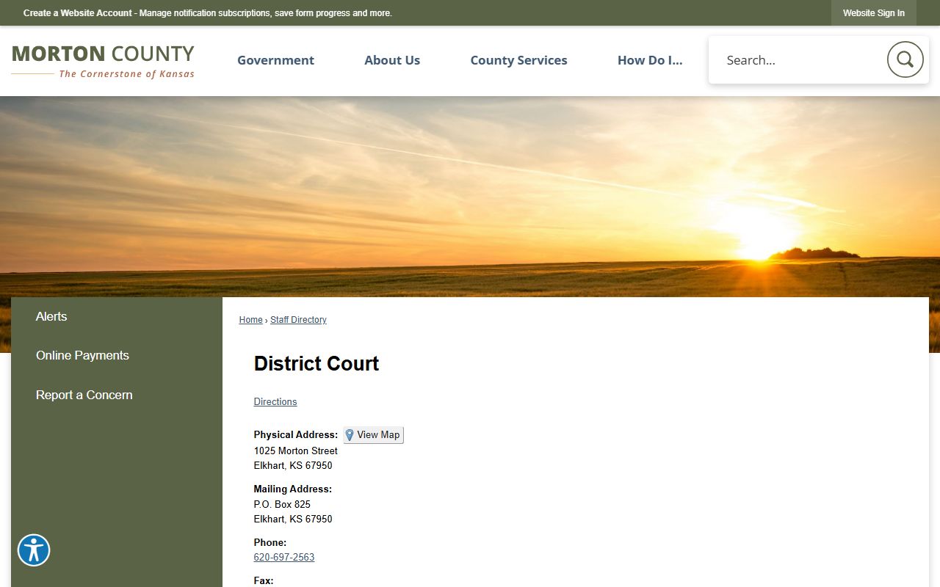Click the Morton County logo
Viewport: 940px width, 587px height.
pos(103,61)
